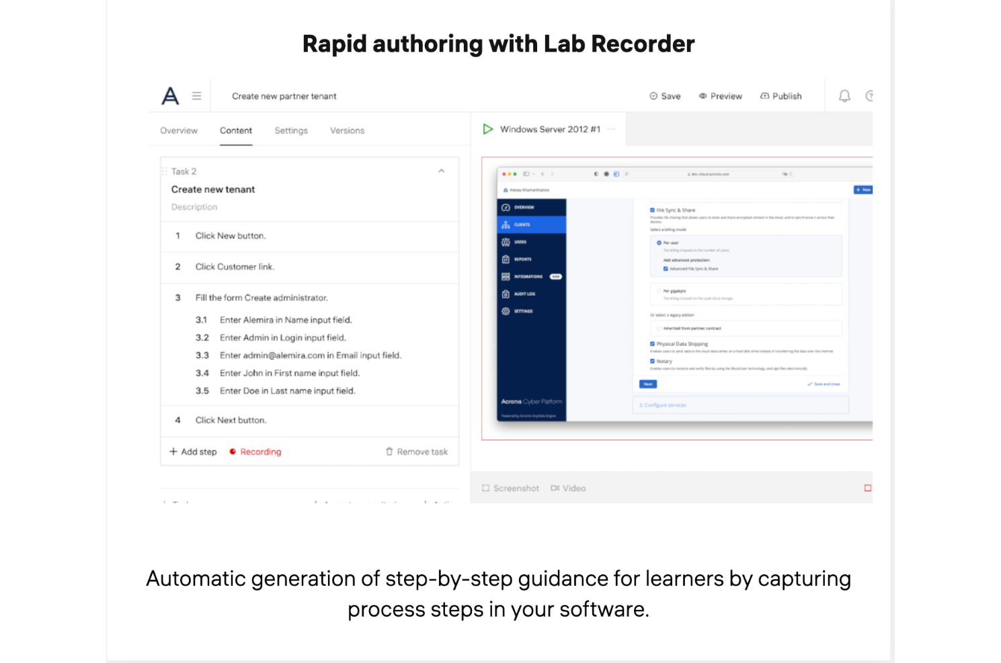This screenshot has height=663, width=1001.
Task: Click Add step below the task
Action: click(193, 452)
